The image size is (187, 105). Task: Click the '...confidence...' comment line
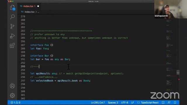click(x=44, y=77)
